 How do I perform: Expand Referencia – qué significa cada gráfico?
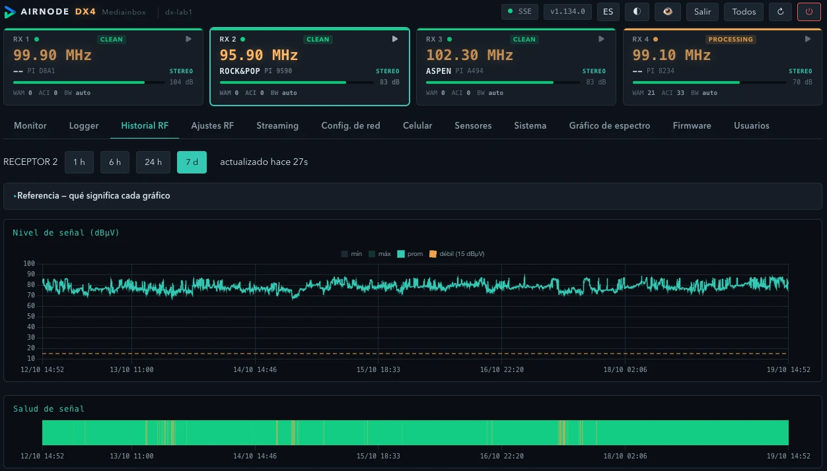pyautogui.click(x=413, y=196)
